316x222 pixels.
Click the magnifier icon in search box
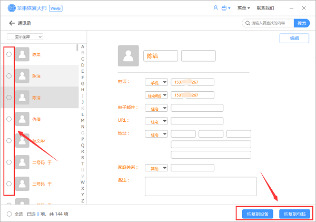tap(248, 23)
